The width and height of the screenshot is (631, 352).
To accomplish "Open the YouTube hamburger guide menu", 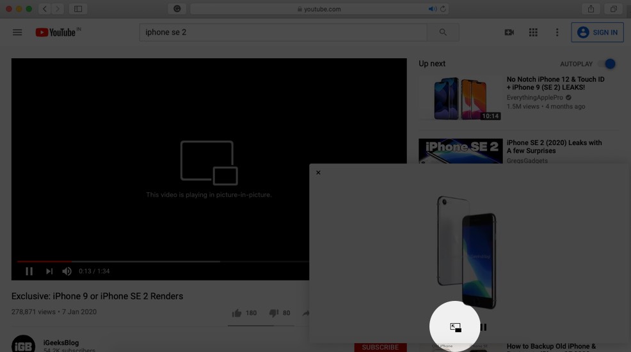I will 17,32.
